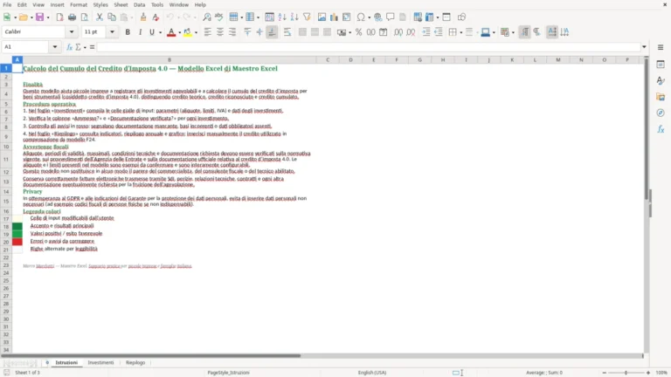Open the Font Name dropdown
Viewport: 671px width, 377px height.
click(72, 32)
